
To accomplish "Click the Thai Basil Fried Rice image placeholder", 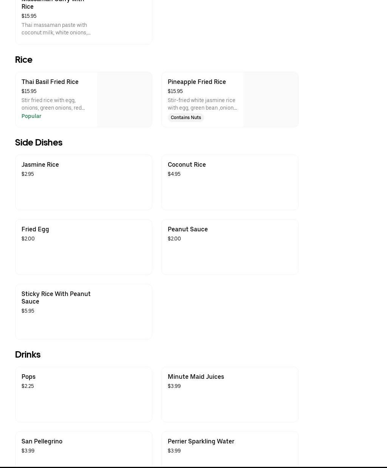I will click(124, 99).
